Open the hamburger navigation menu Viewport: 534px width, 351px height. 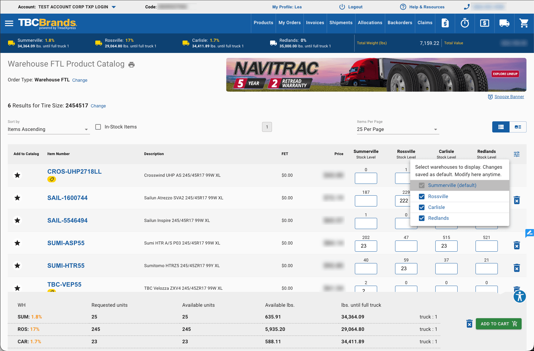9,23
